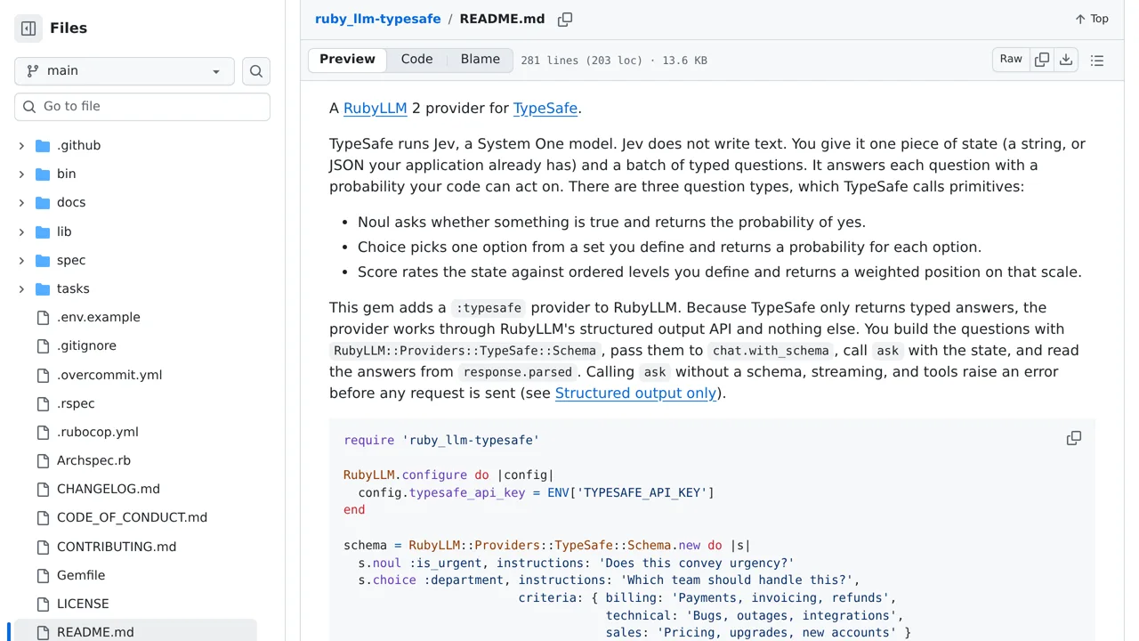Click the README.md breadcrumb filename

coord(502,19)
